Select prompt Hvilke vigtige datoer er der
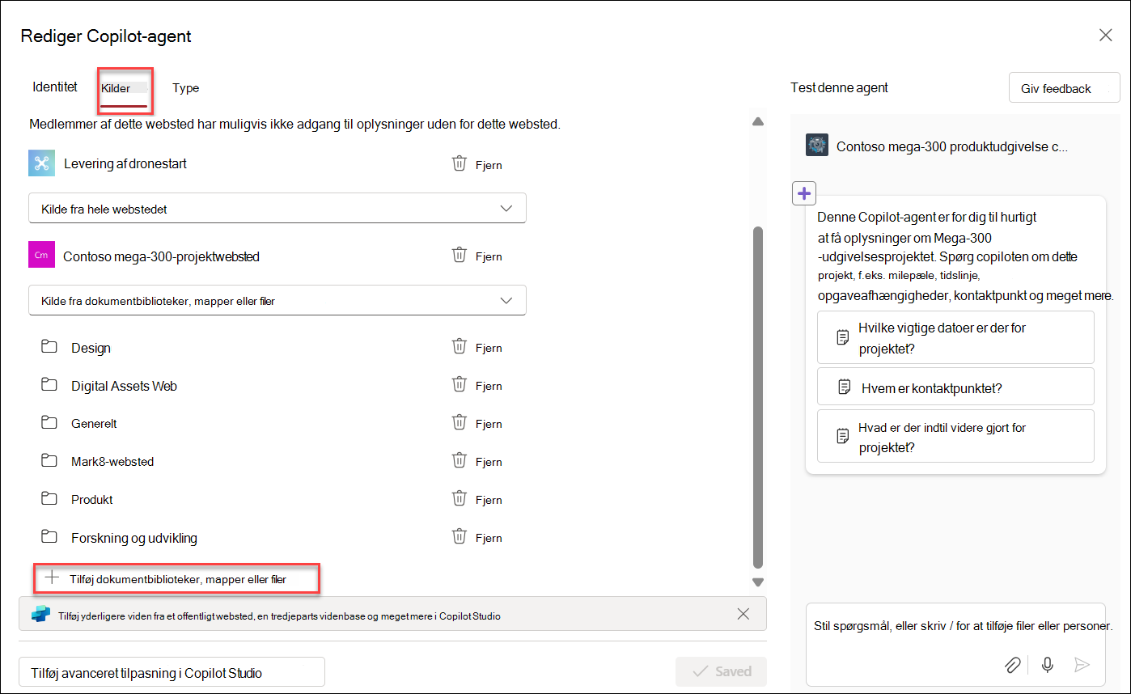The image size is (1131, 694). coord(955,338)
